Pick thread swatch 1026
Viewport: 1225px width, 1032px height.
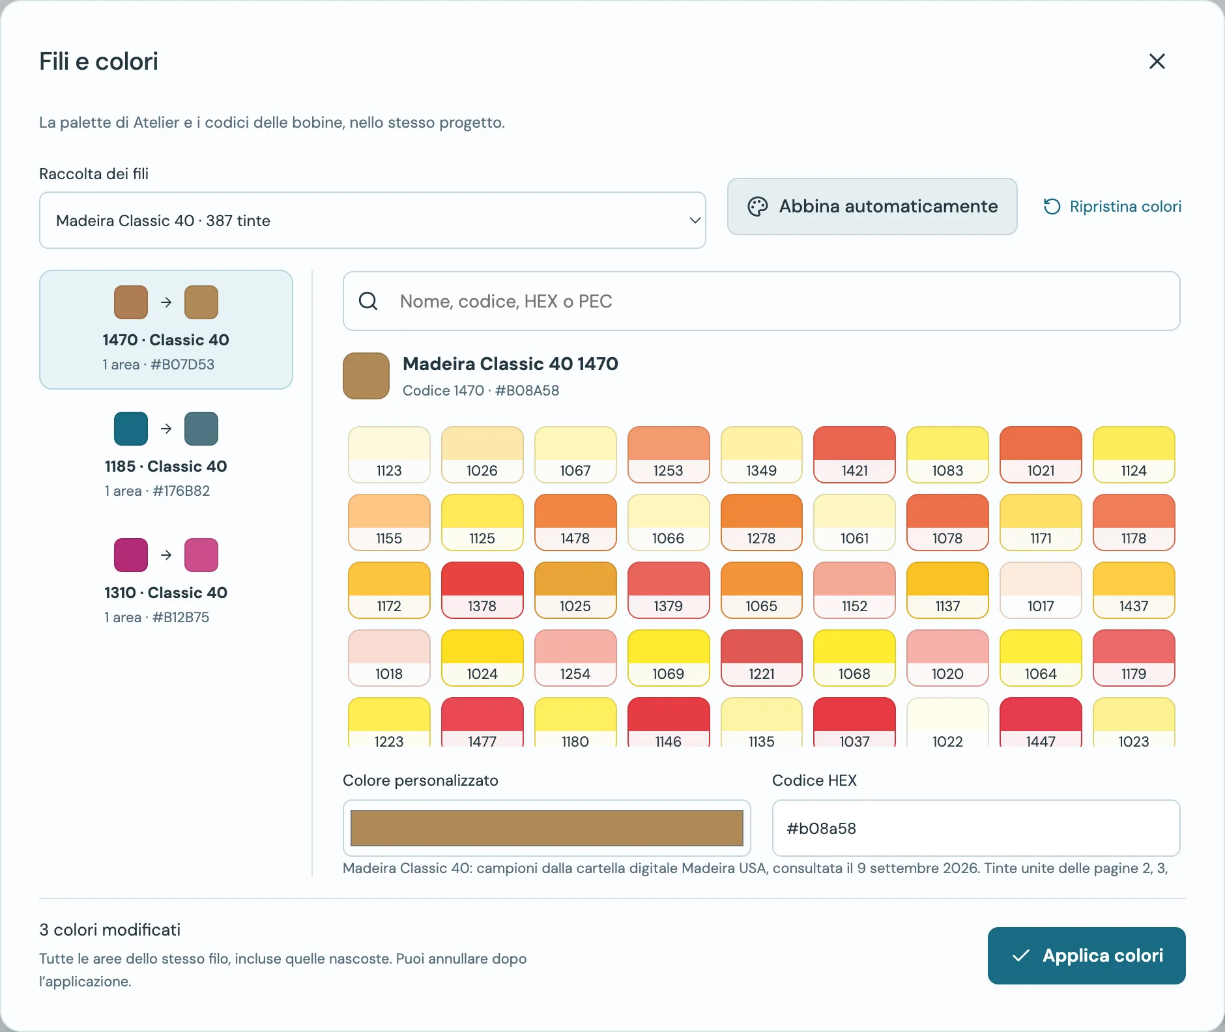point(482,455)
